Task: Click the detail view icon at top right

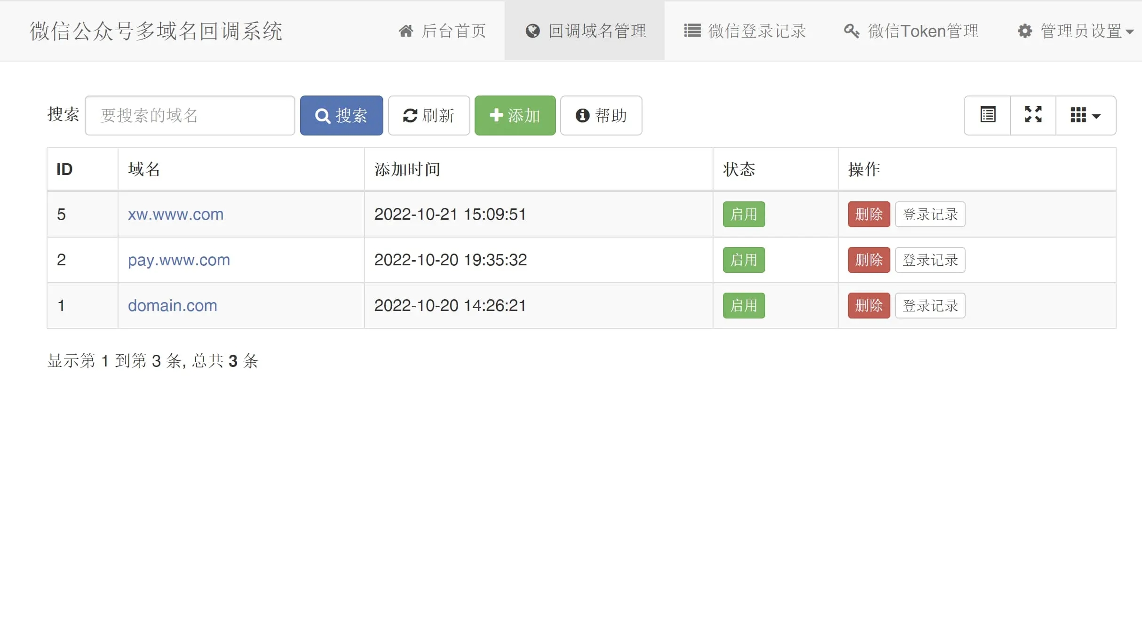Action: [987, 115]
